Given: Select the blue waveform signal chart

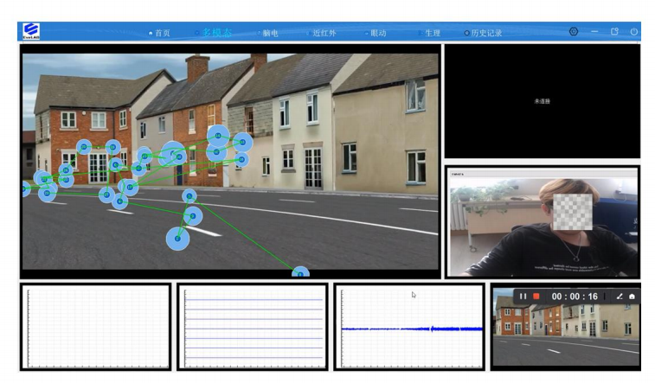Looking at the screenshot, I should [x=409, y=328].
